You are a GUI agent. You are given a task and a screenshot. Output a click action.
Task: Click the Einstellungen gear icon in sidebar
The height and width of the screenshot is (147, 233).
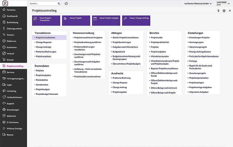click(4, 110)
